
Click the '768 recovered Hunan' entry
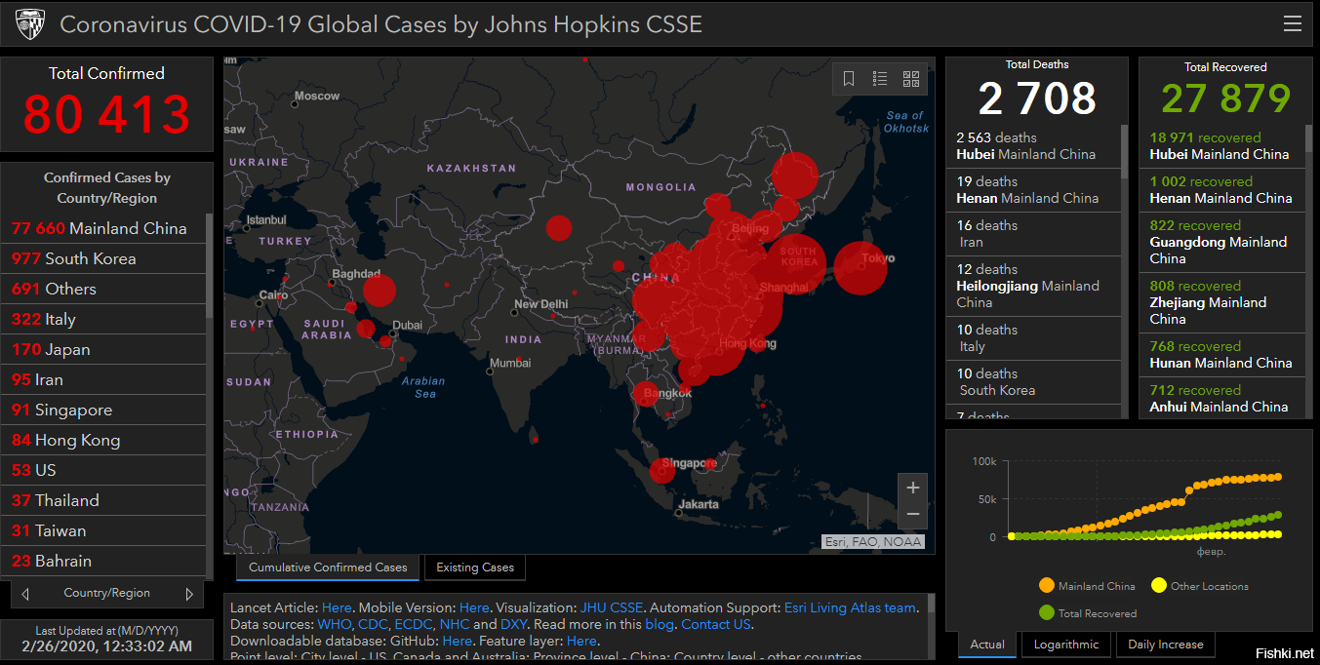[1222, 355]
